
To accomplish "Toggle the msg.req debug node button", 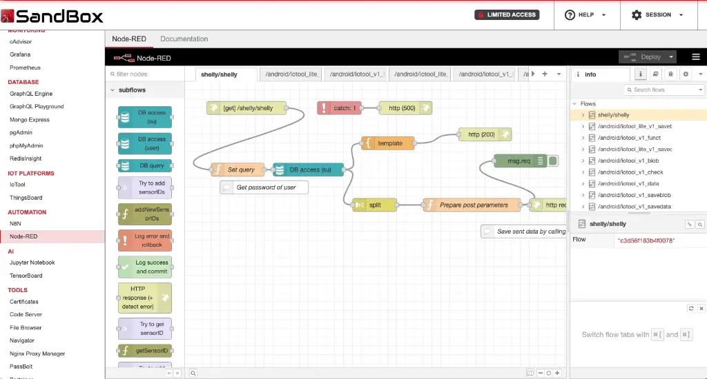I will tap(553, 161).
